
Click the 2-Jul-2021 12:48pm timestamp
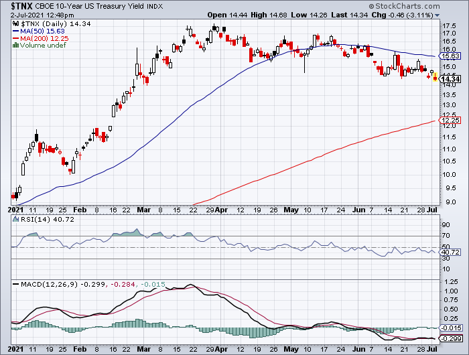[x=42, y=15]
